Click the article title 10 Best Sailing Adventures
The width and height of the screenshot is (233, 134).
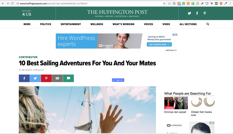click(x=87, y=63)
